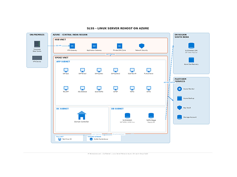Select the 'DB SUBNET' heading

tap(117, 109)
